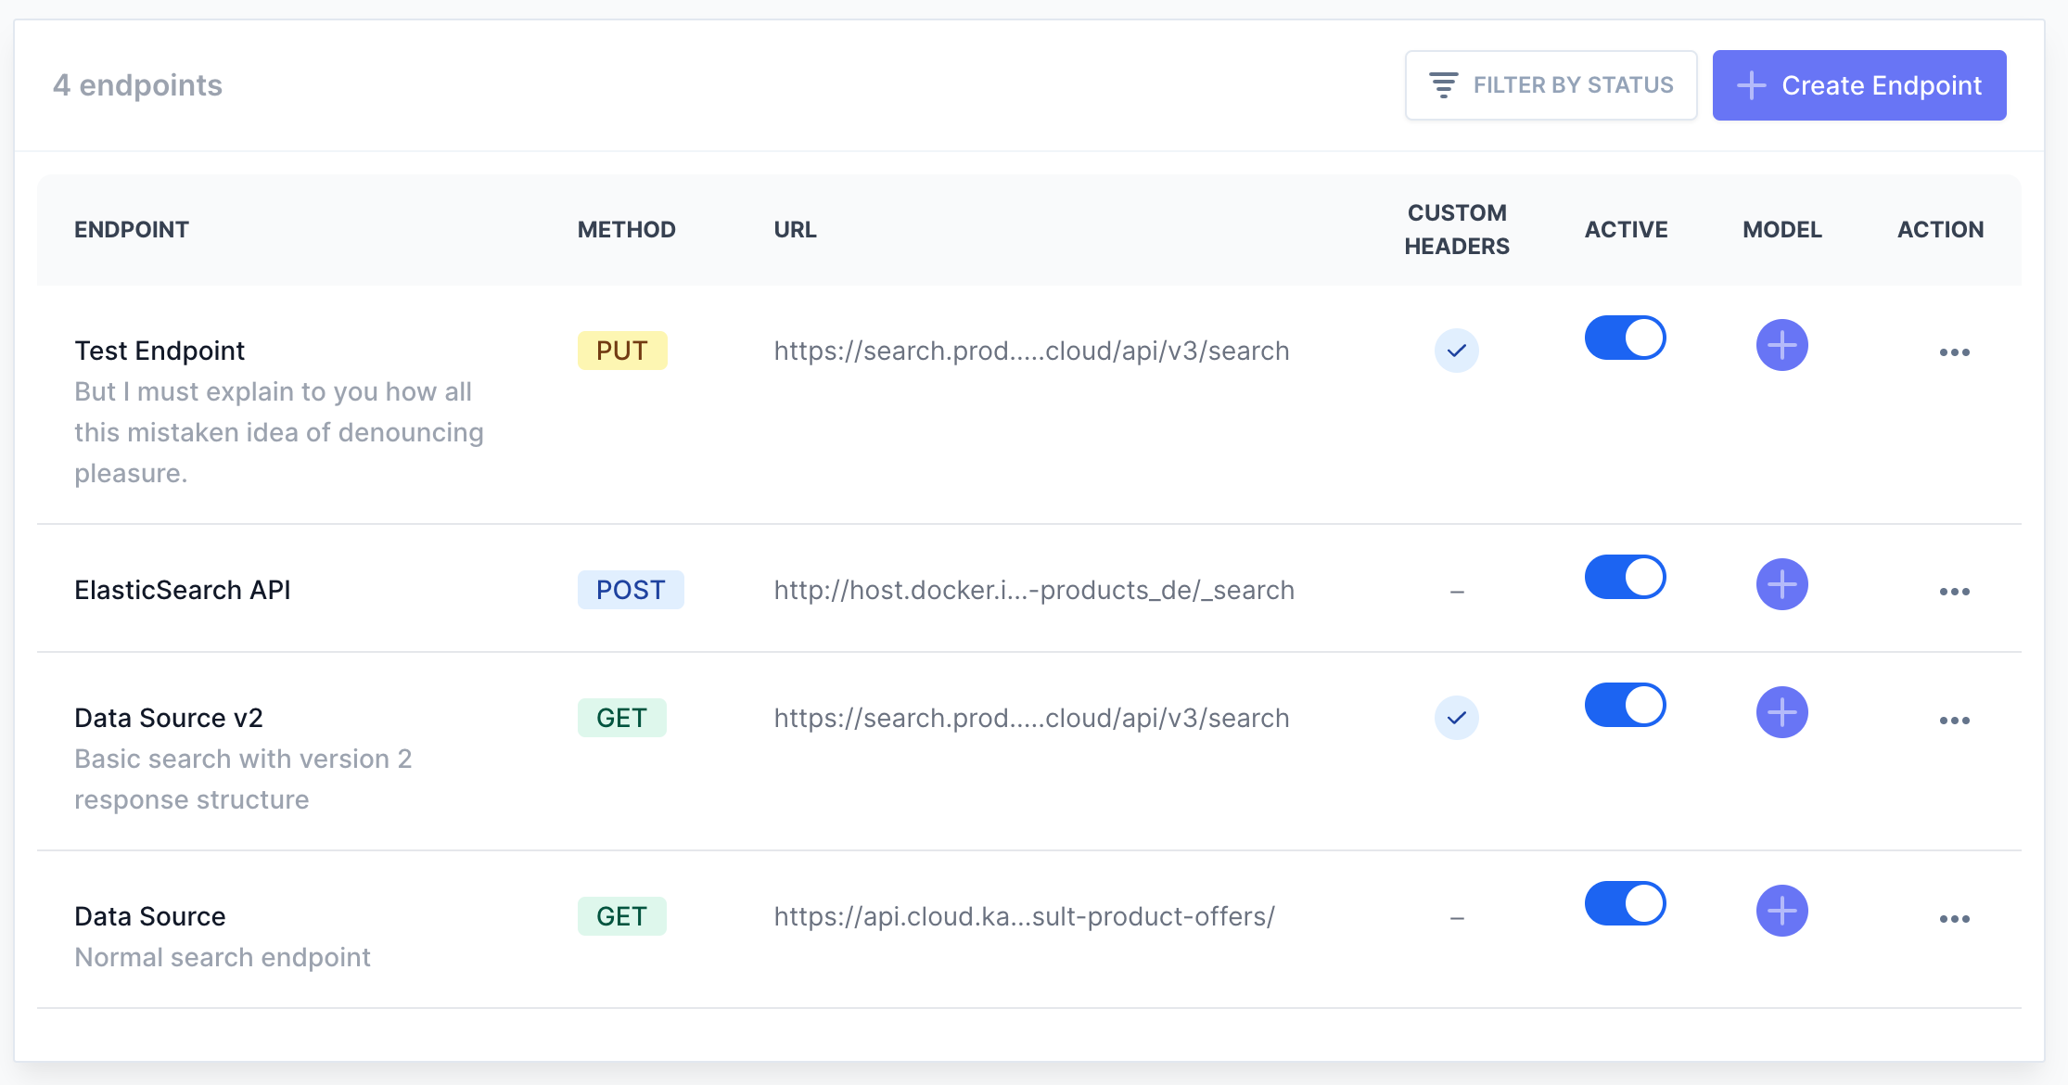Click custom headers checkmark for Test Endpoint
Screen dimensions: 2068x1085
[x=1456, y=351]
